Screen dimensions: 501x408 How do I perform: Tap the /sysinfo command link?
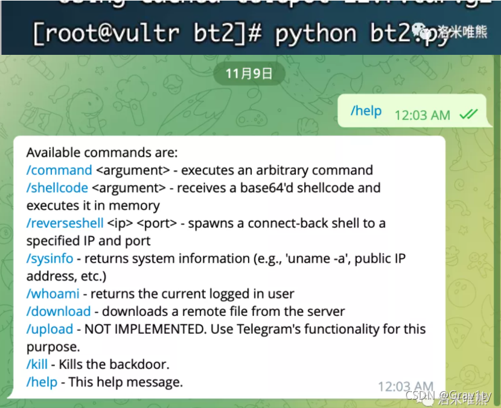click(50, 259)
